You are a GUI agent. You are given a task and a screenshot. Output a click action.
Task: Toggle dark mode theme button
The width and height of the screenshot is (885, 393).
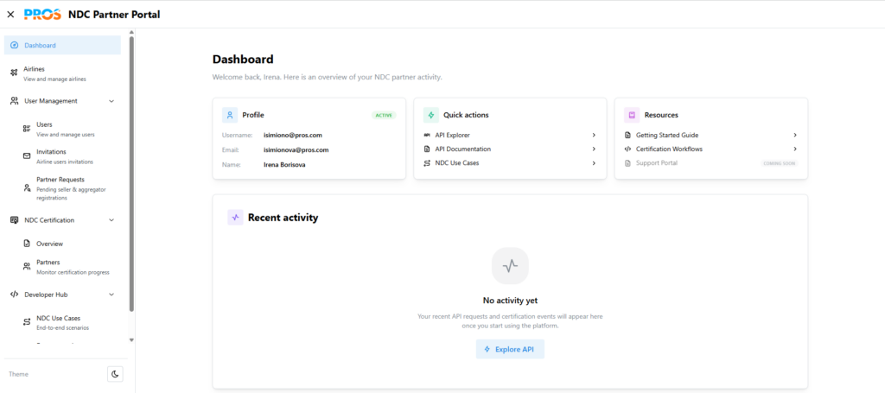click(115, 374)
